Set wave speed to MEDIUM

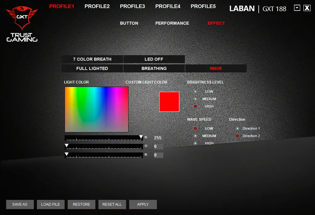[195, 136]
